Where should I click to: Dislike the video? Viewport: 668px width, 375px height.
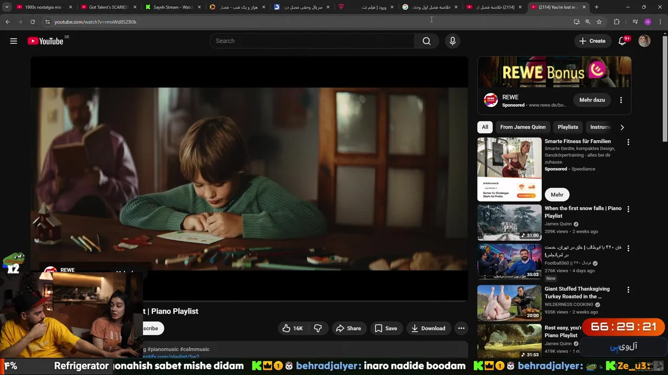[318, 328]
